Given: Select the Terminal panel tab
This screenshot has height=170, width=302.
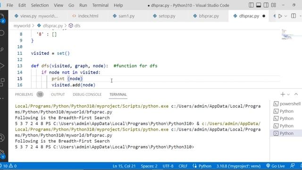Looking at the screenshot, I should pos(118,94).
